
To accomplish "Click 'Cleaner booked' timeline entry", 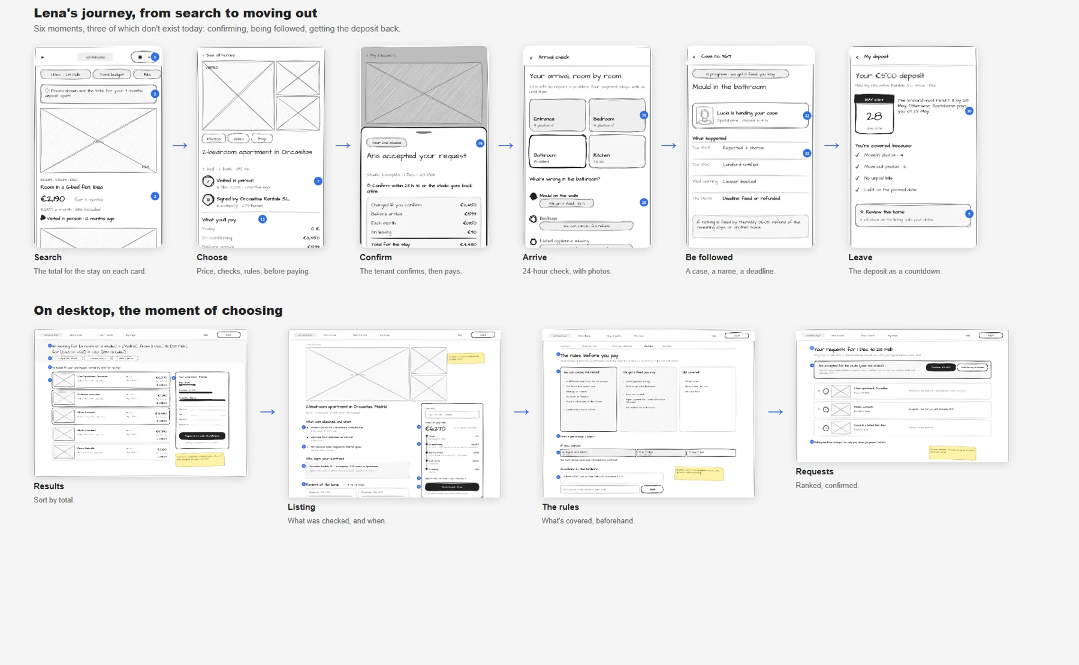I will [739, 181].
